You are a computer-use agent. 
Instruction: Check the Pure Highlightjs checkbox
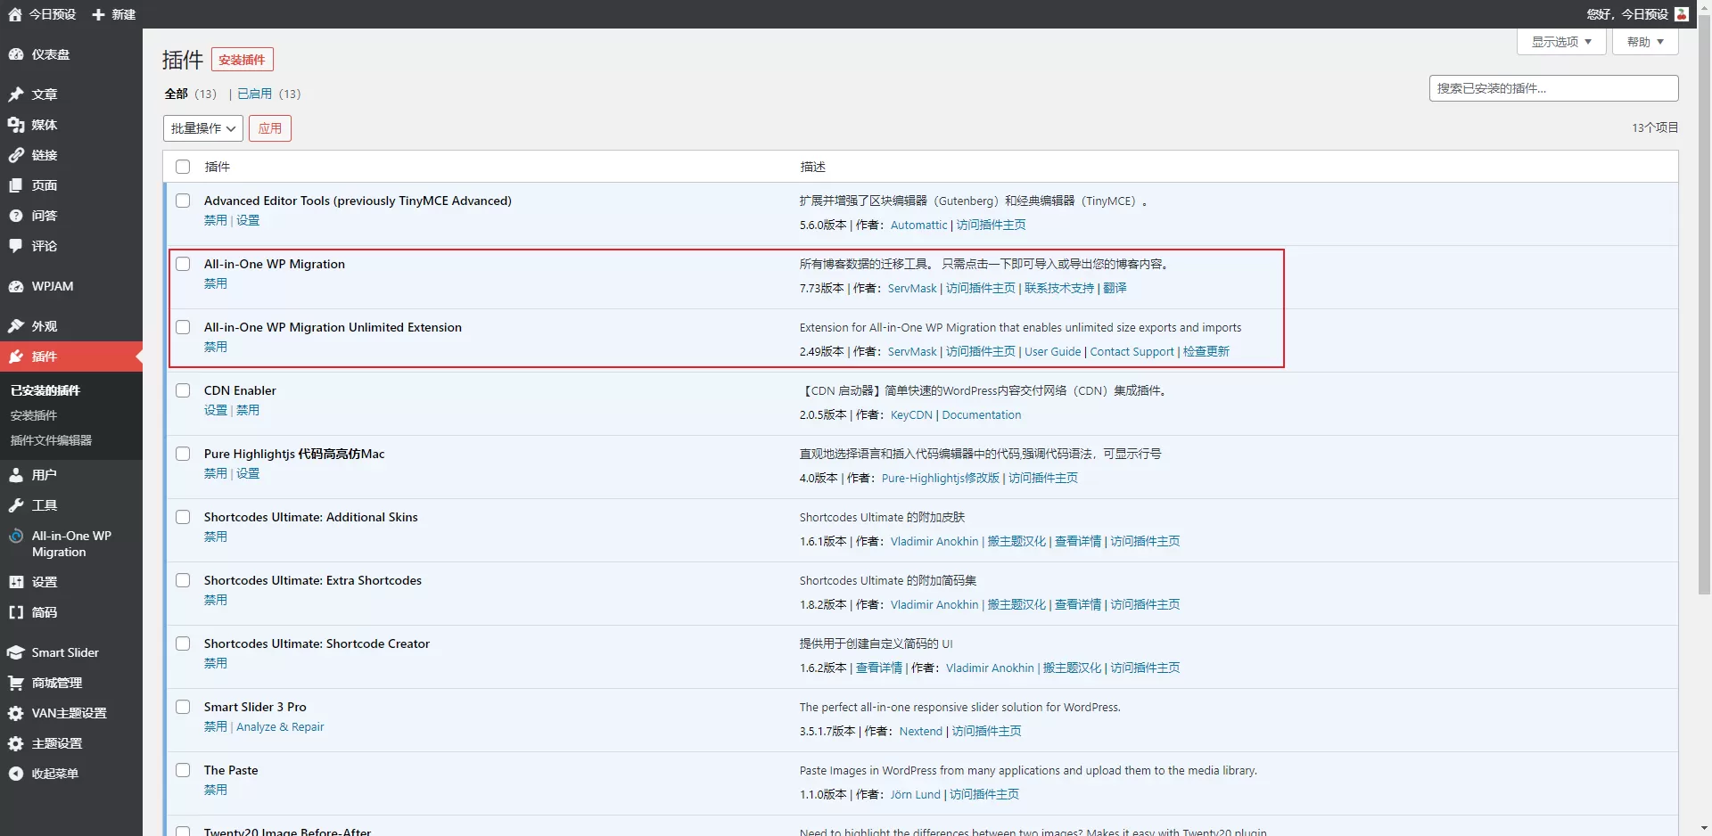pos(183,454)
